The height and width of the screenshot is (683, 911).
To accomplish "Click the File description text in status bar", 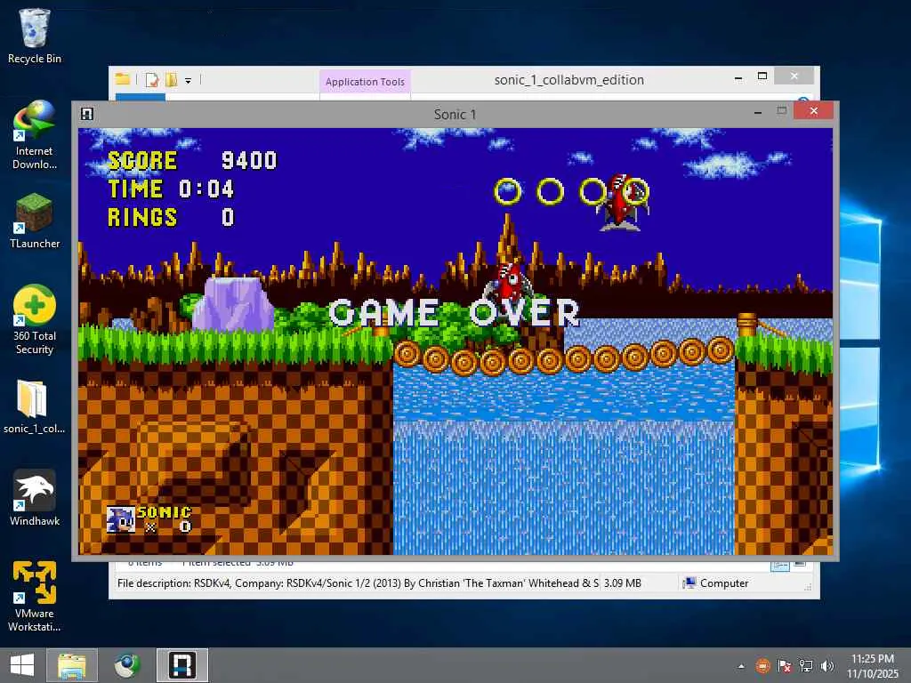I will click(358, 583).
